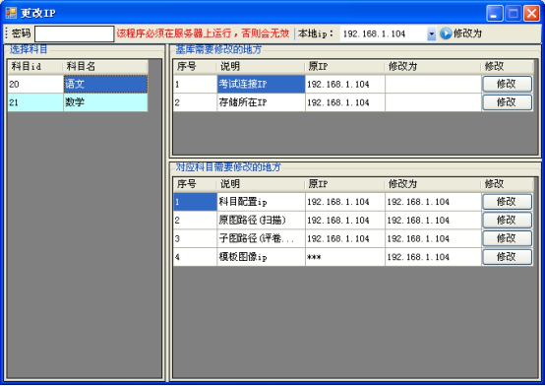Screen dimensions: 545x386
Task: Select the 存储所在IP cell
Action: pos(261,102)
